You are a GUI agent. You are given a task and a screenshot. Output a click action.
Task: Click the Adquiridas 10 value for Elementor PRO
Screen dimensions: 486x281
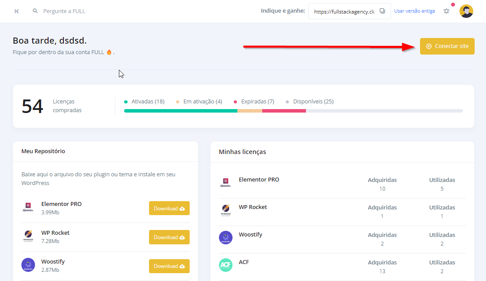coord(382,189)
